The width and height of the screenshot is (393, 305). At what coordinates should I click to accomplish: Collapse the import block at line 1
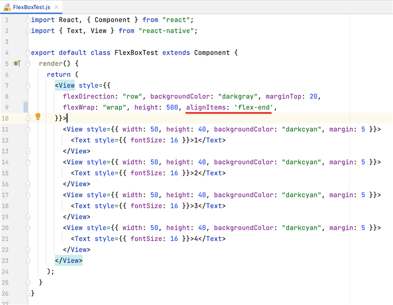(x=28, y=20)
